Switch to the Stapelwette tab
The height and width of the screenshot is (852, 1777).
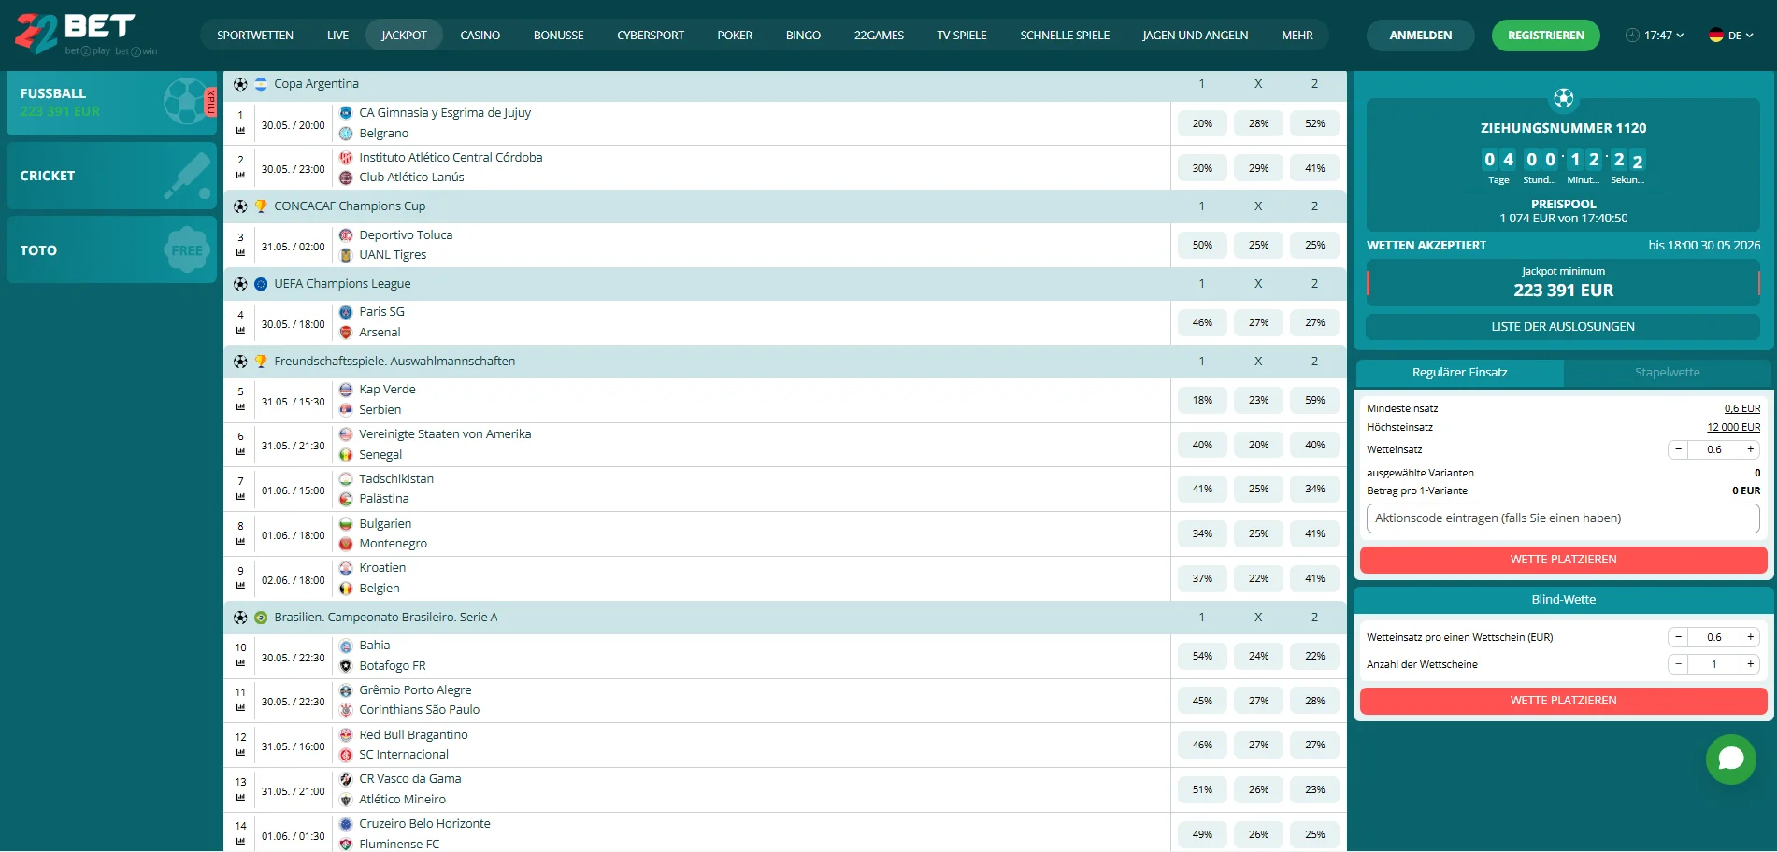click(x=1667, y=373)
